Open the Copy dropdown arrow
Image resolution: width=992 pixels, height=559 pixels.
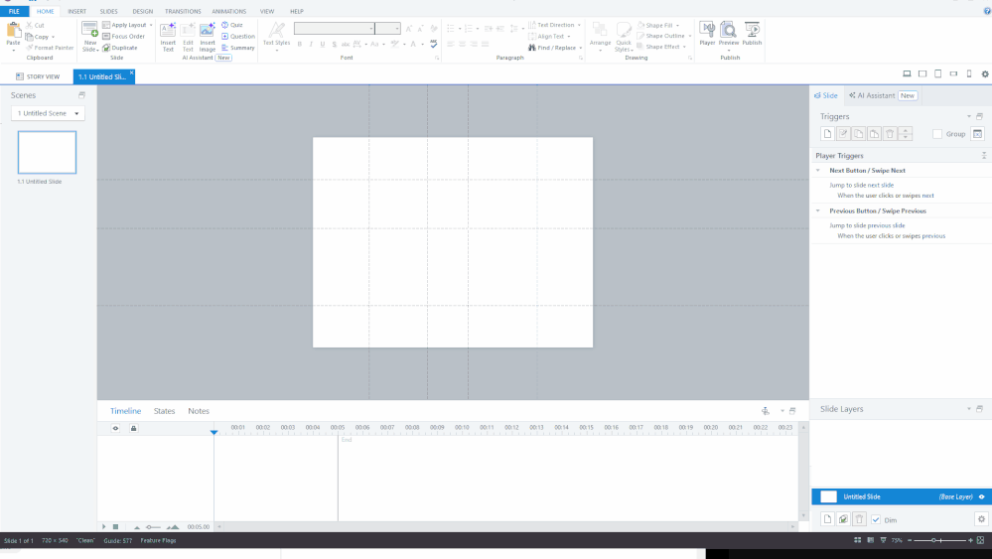pyautogui.click(x=53, y=37)
